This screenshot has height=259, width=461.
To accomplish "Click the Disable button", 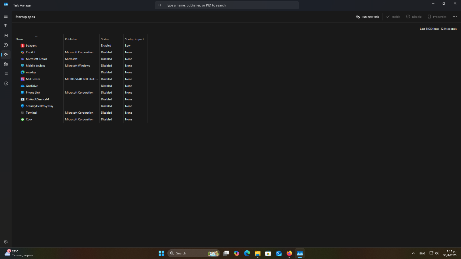I will click(x=414, y=17).
